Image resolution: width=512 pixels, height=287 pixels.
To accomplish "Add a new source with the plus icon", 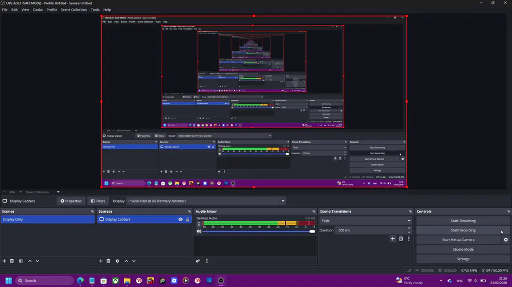I will click(101, 261).
